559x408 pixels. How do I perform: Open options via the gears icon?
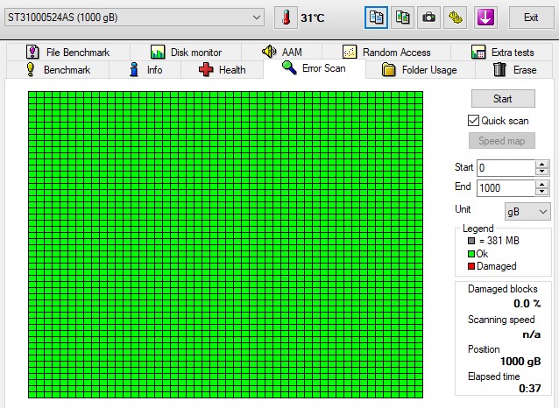point(456,18)
